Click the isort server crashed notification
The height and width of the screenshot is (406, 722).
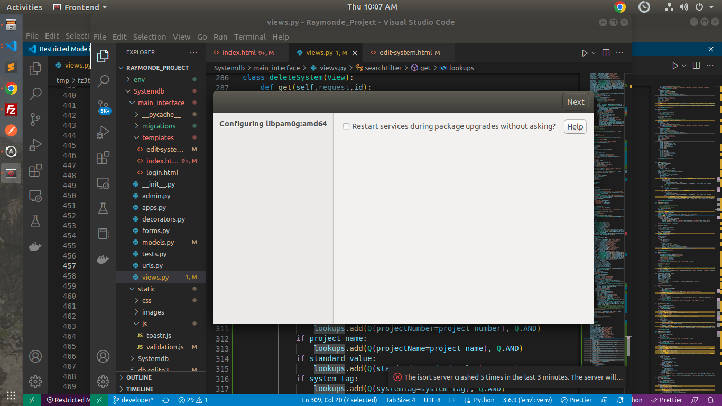click(x=513, y=377)
